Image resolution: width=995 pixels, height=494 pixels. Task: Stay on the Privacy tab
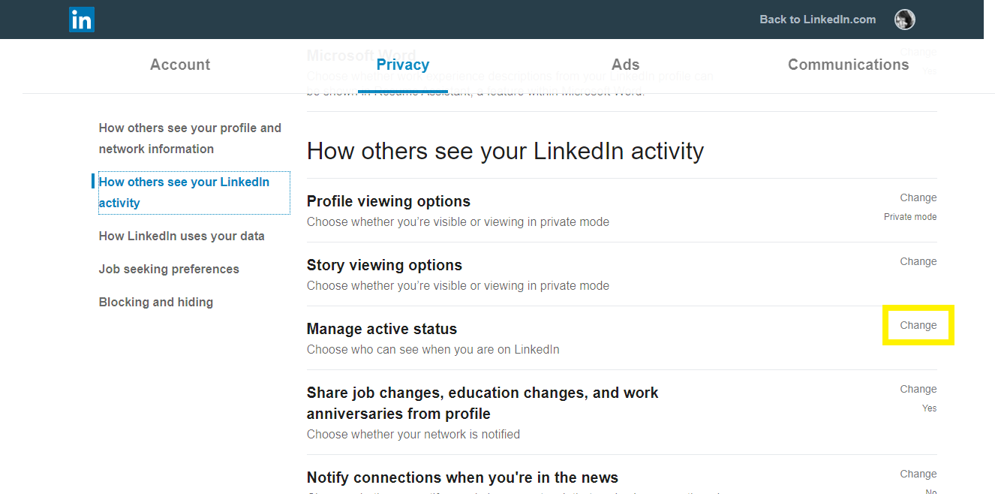pyautogui.click(x=403, y=65)
